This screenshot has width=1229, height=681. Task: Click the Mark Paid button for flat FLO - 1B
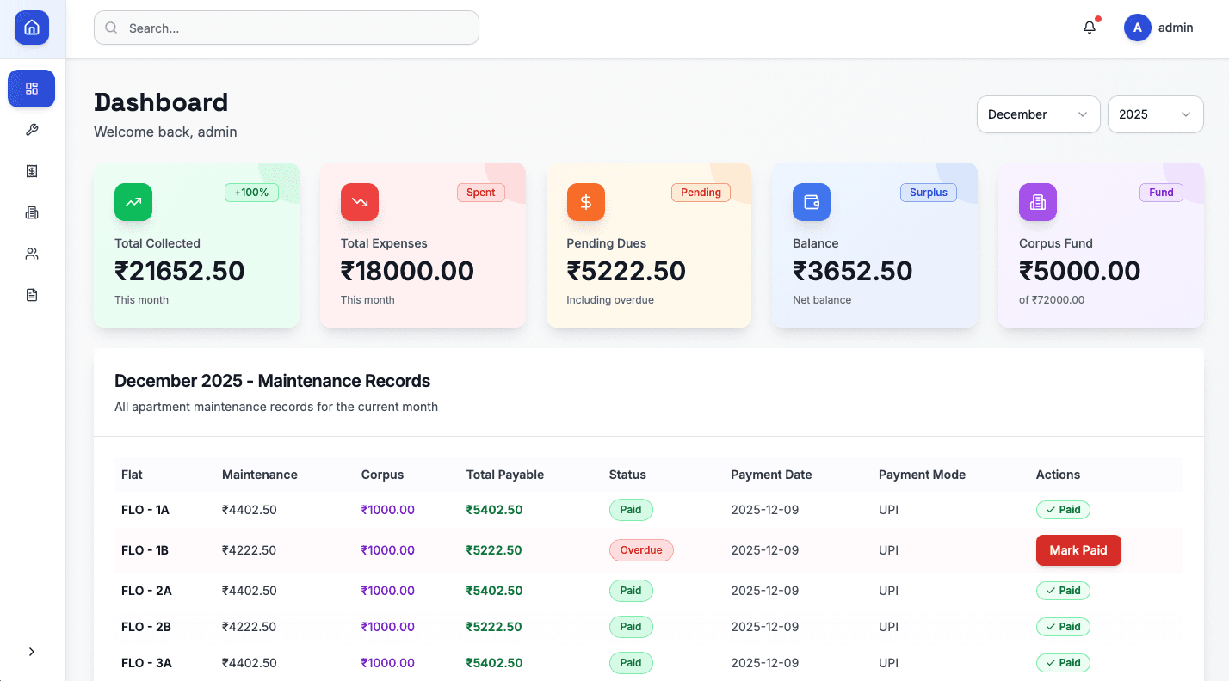click(1078, 549)
